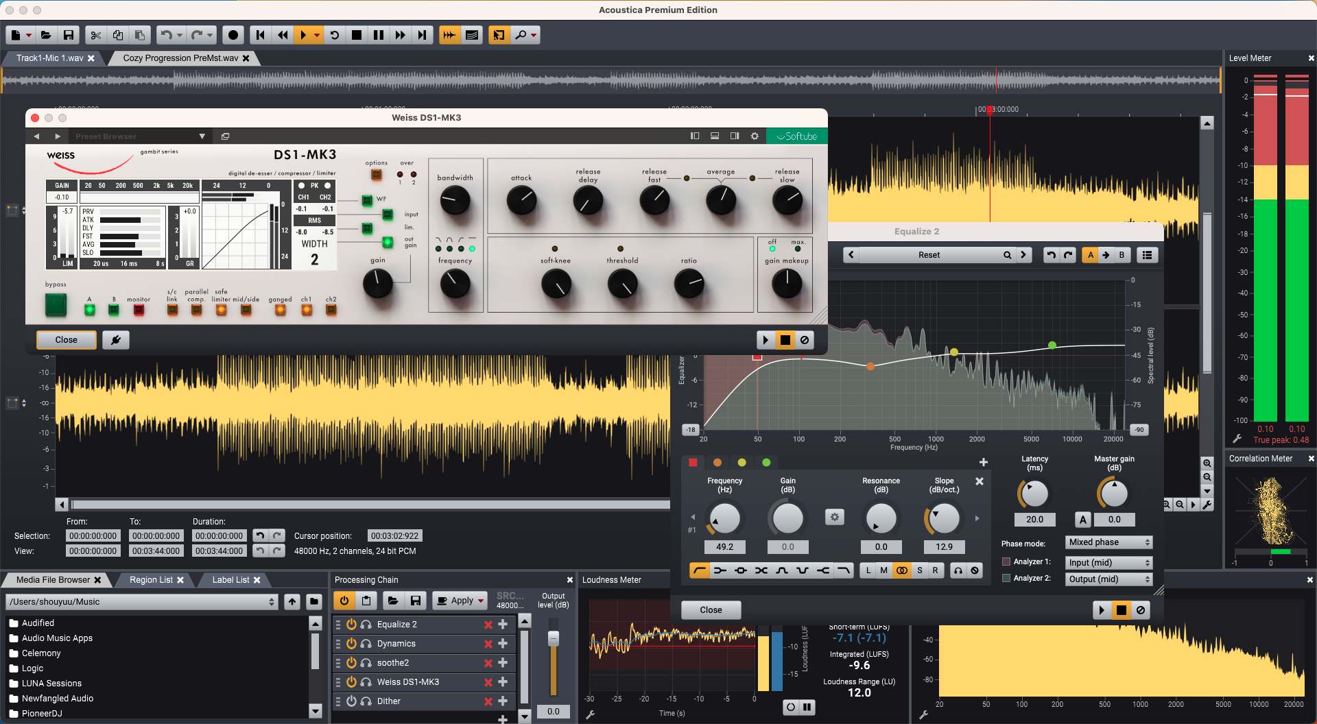Click the Cursor position time field
The image size is (1317, 724).
click(x=394, y=536)
